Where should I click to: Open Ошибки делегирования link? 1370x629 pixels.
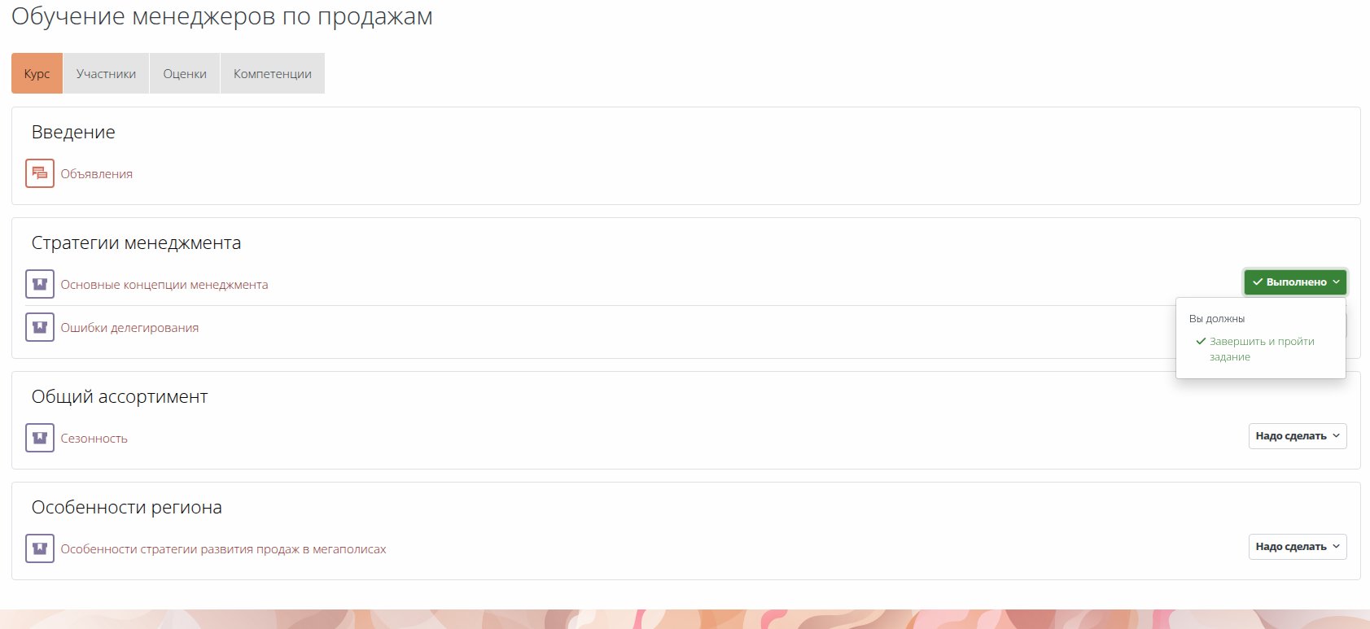[129, 328]
